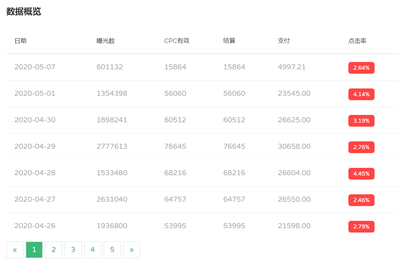The width and height of the screenshot is (399, 259).
Task: Click the 支付 column header
Action: coord(284,41)
